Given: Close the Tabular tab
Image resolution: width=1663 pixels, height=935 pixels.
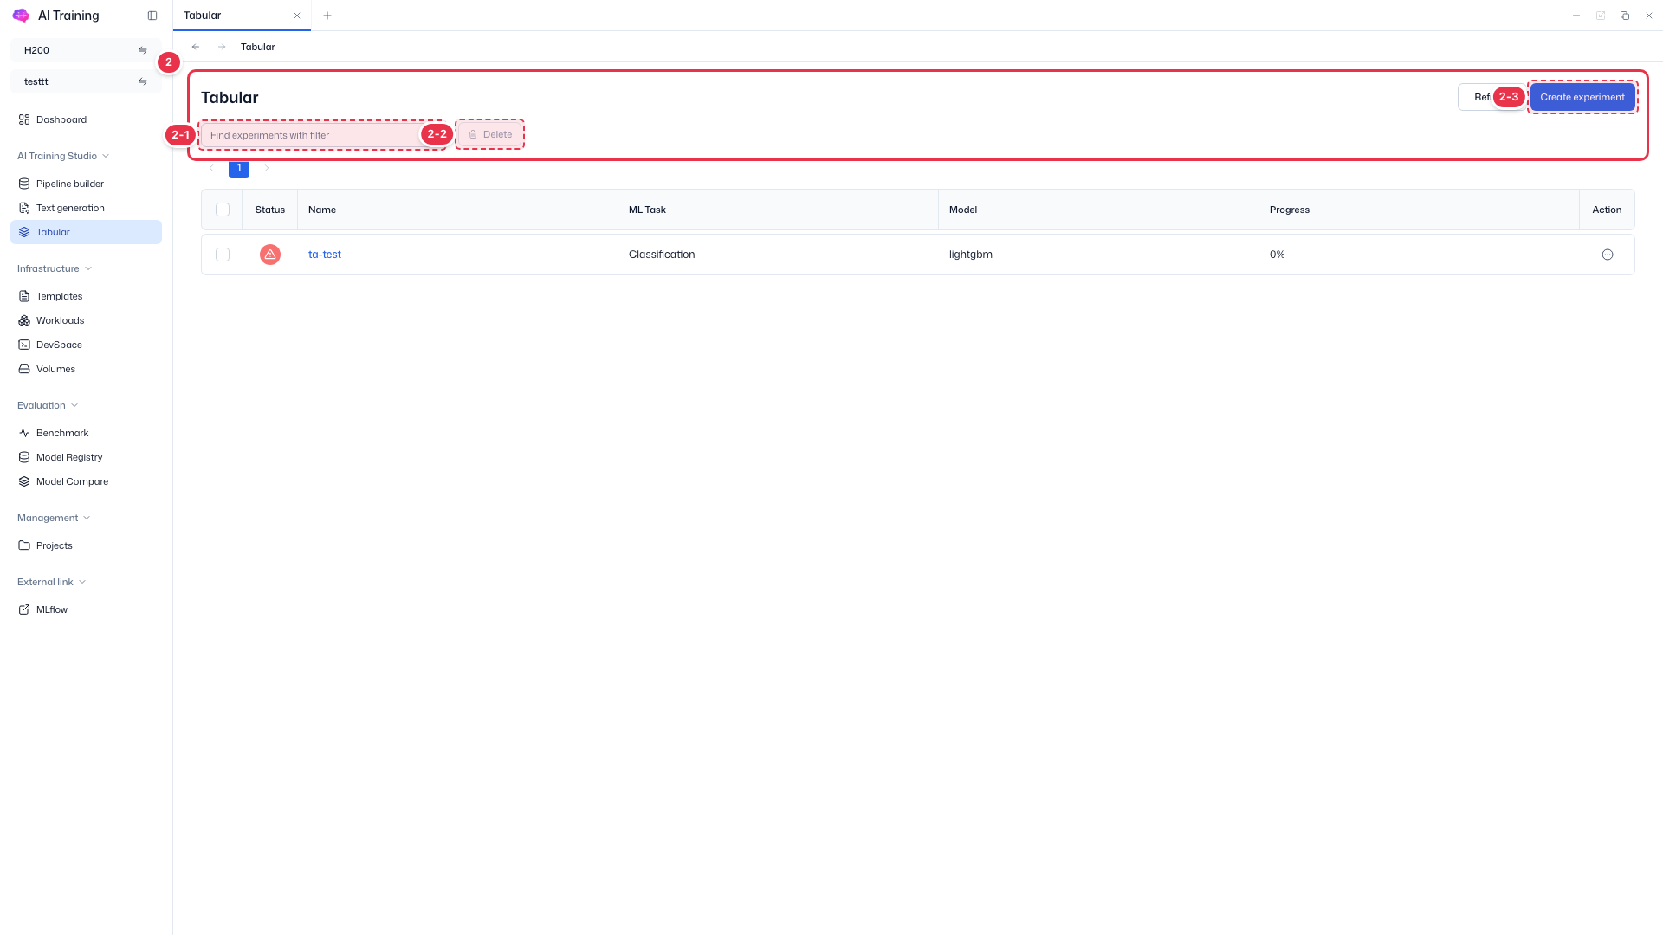Looking at the screenshot, I should [297, 16].
